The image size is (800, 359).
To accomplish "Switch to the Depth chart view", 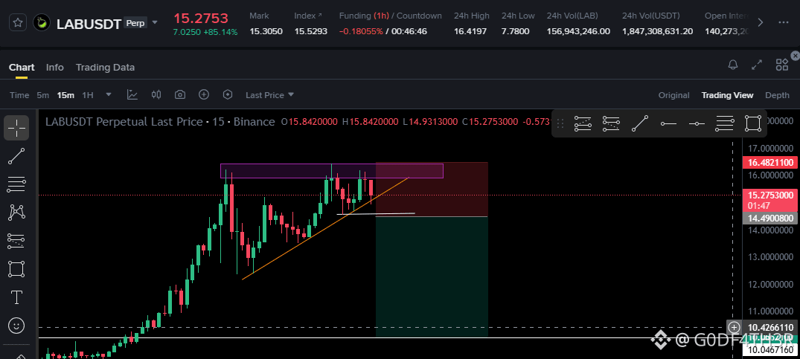I will point(777,95).
